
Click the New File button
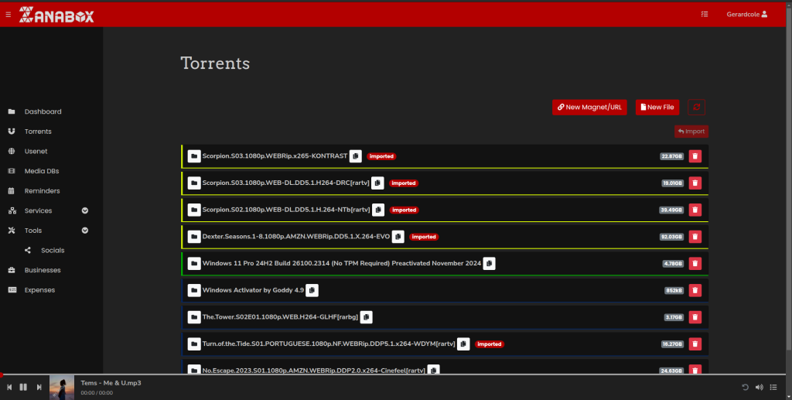click(657, 107)
